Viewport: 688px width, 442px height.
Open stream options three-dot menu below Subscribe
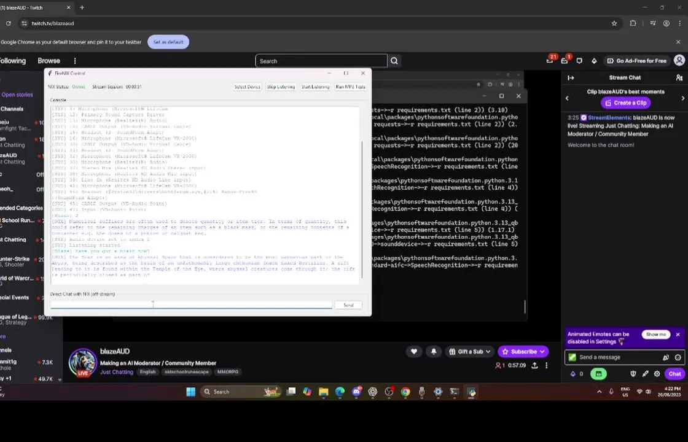(x=546, y=365)
